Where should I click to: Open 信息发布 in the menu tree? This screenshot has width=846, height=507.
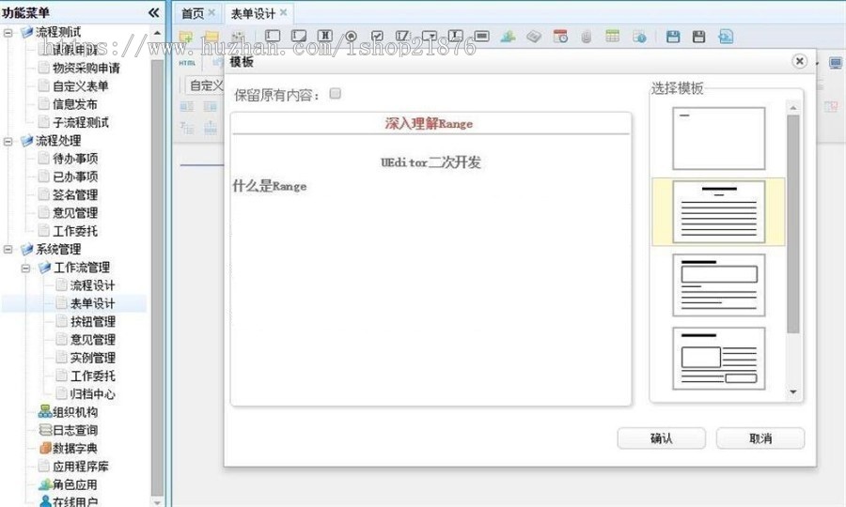click(x=75, y=104)
